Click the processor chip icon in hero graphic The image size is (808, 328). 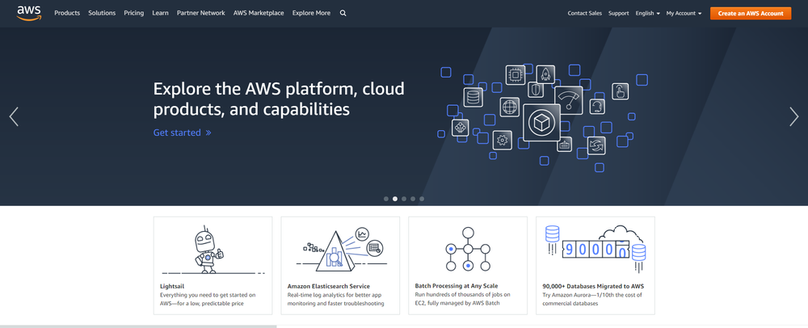click(516, 75)
